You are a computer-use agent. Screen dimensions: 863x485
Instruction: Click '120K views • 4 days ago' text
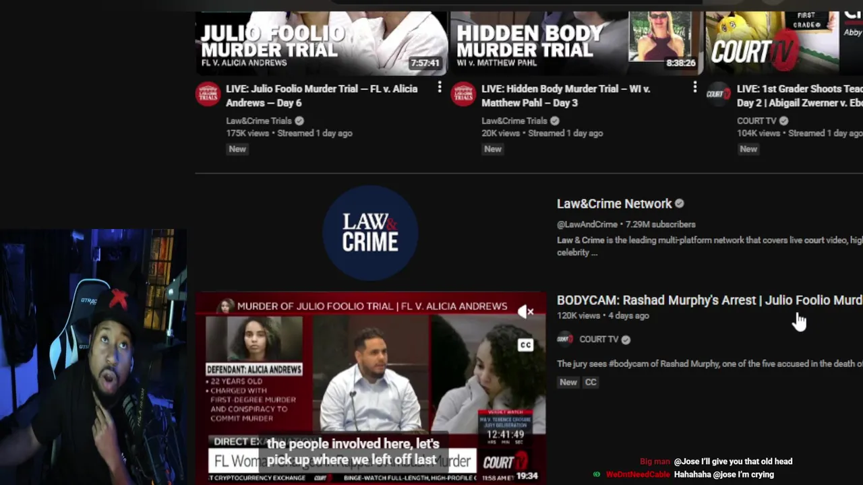click(603, 315)
